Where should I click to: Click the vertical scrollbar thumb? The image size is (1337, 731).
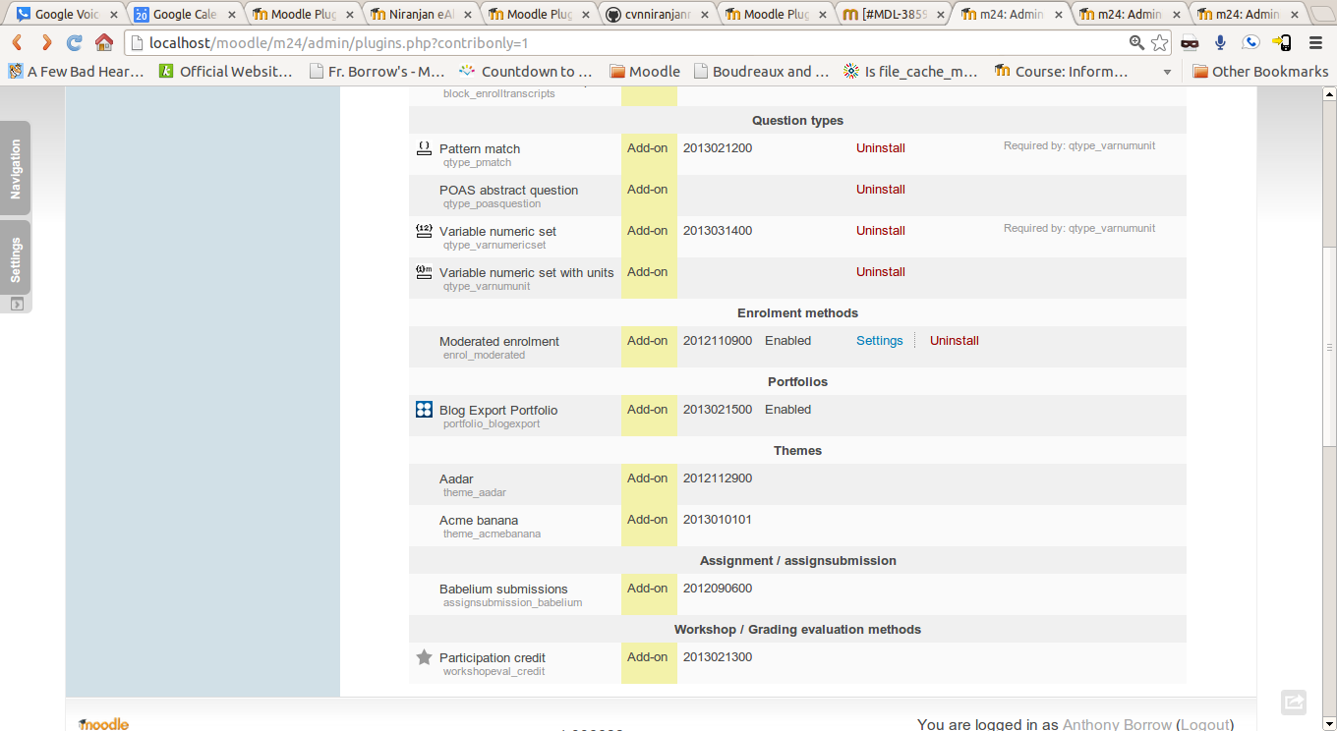(x=1329, y=346)
